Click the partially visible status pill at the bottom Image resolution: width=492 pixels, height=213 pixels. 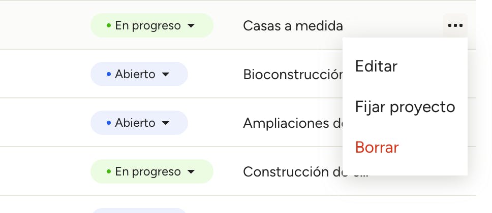(x=139, y=210)
